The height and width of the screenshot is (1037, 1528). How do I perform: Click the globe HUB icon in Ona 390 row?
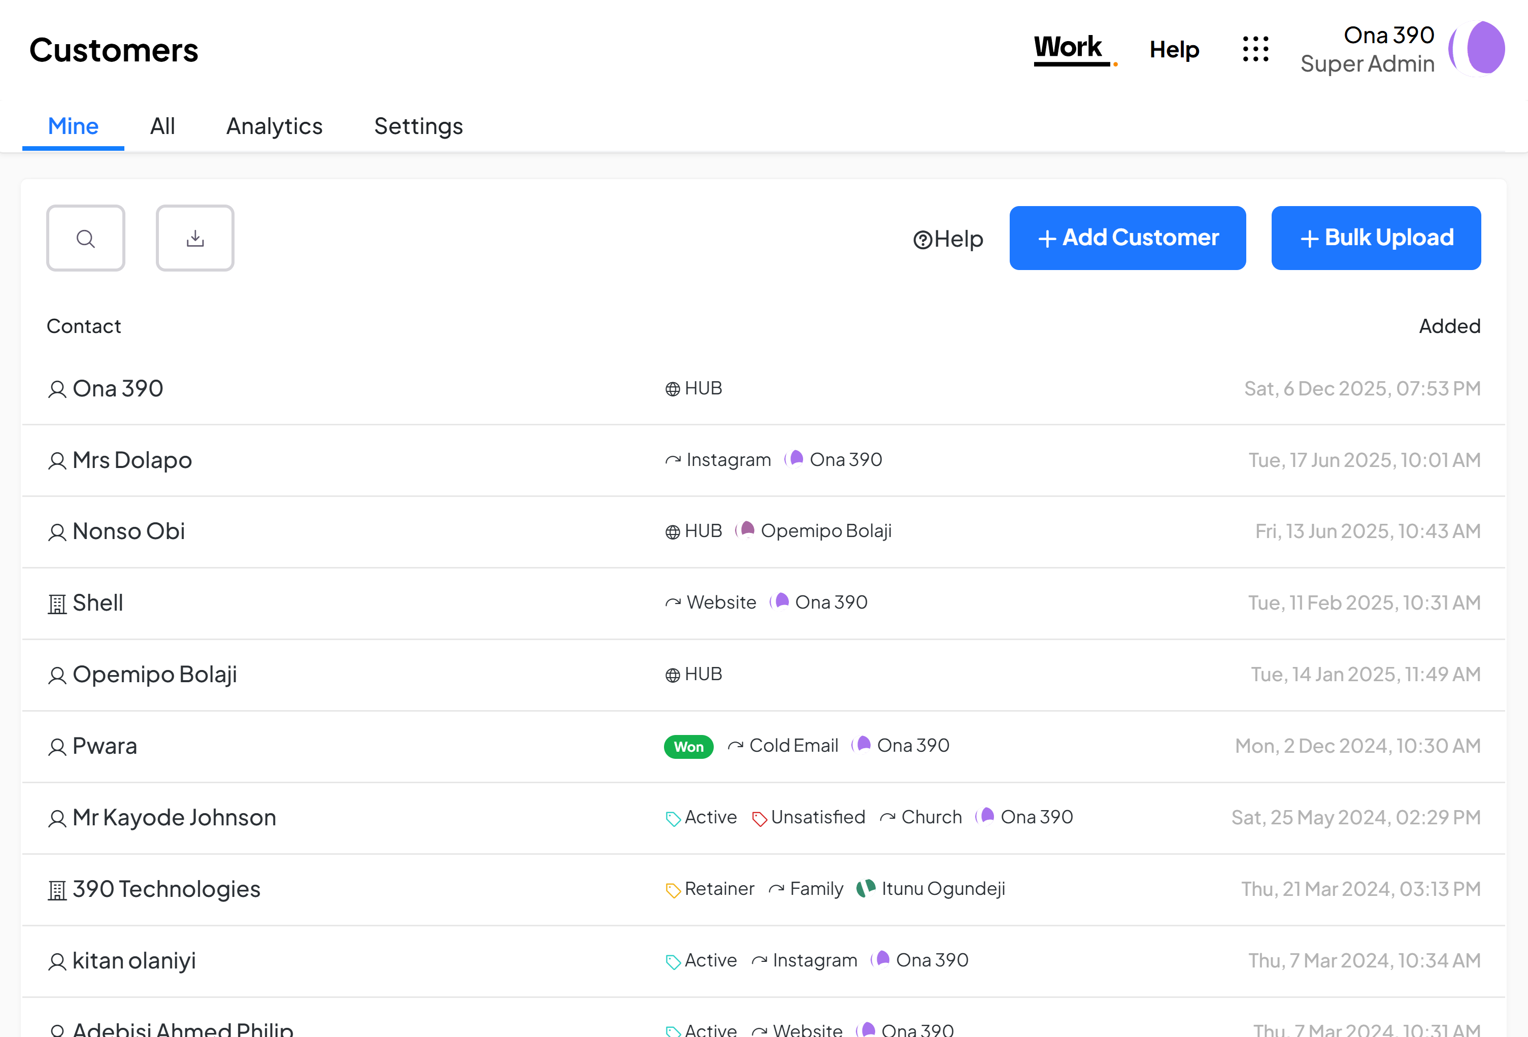coord(672,389)
